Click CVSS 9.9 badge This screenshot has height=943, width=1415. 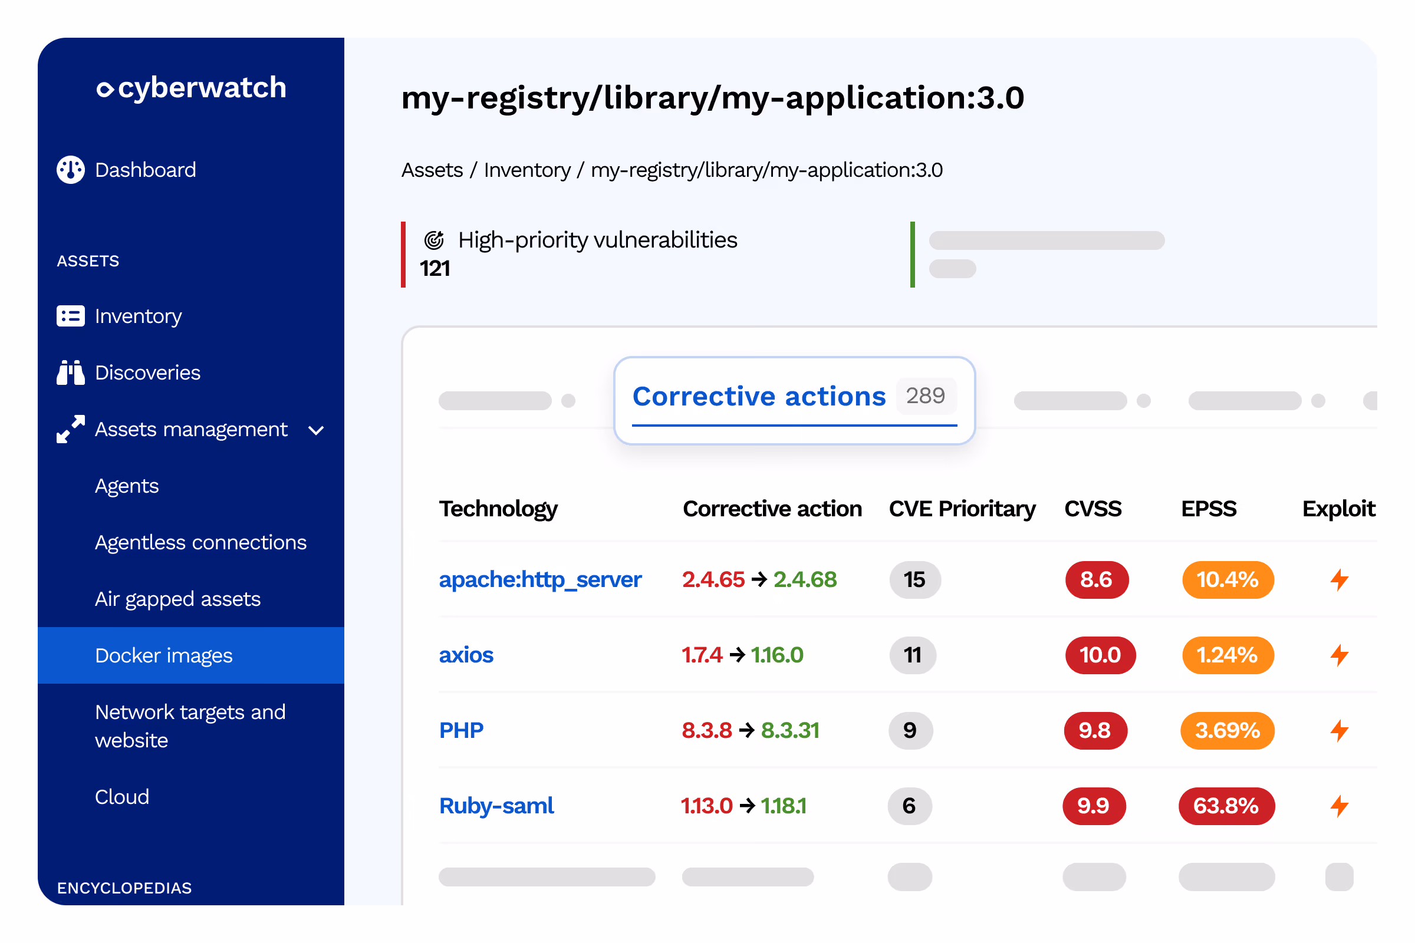[1094, 806]
